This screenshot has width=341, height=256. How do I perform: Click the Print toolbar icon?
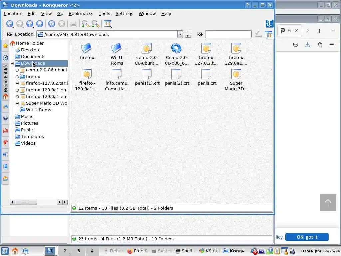tap(74, 24)
